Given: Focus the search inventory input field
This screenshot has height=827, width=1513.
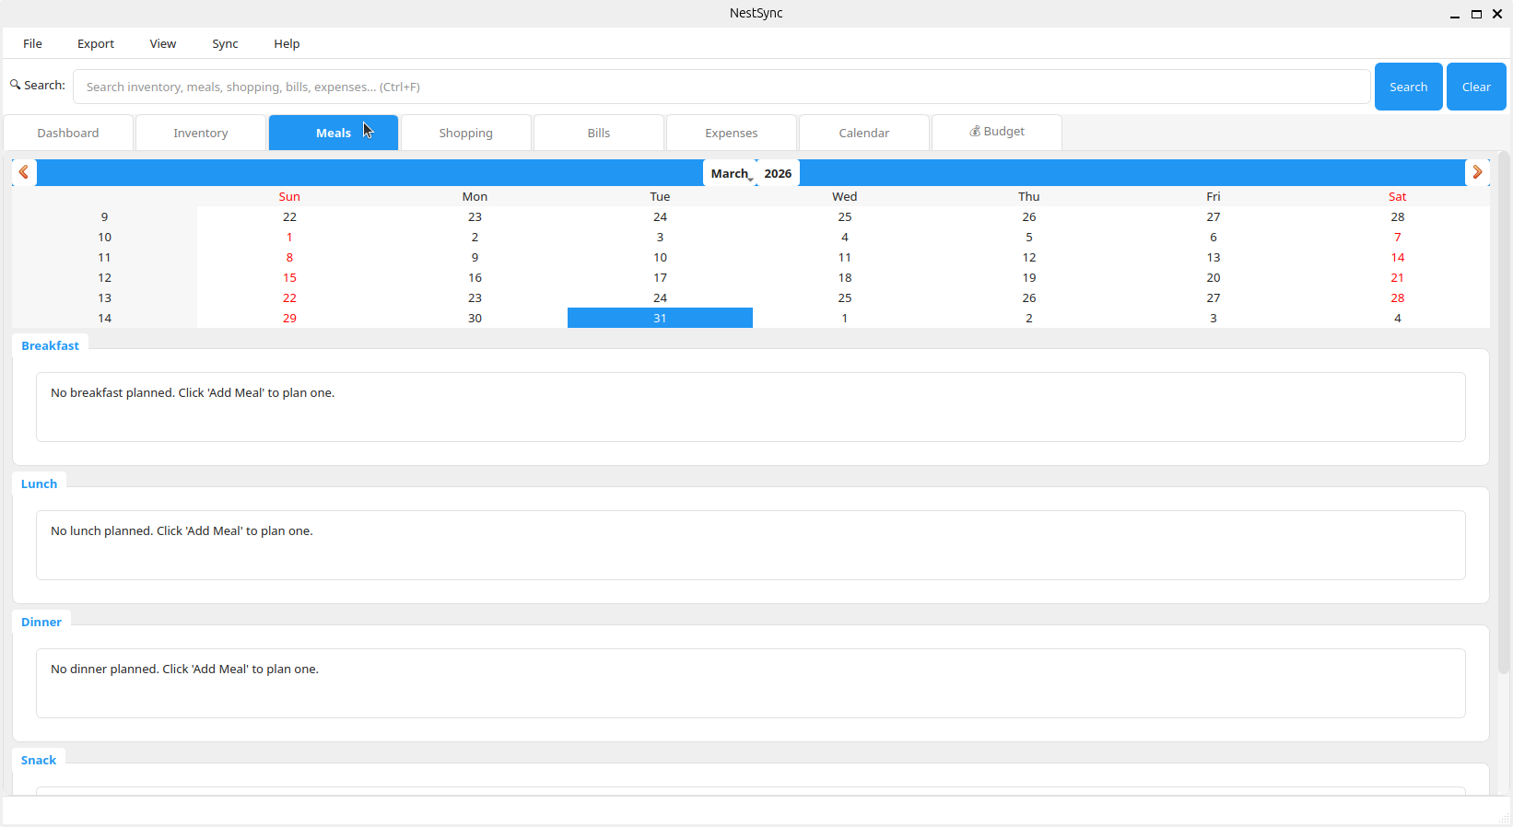Looking at the screenshot, I should coord(721,87).
